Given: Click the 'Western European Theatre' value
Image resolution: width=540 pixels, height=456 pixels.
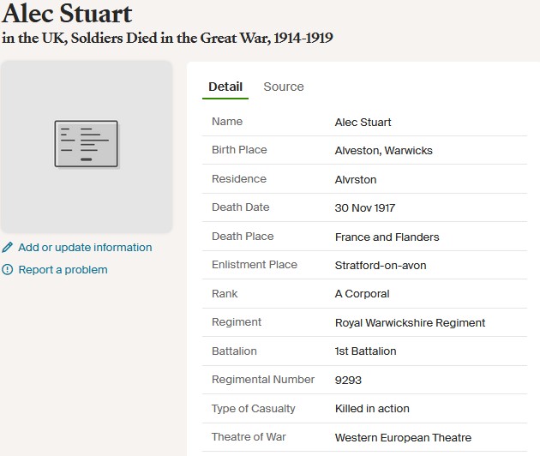Looking at the screenshot, I should pyautogui.click(x=403, y=437).
